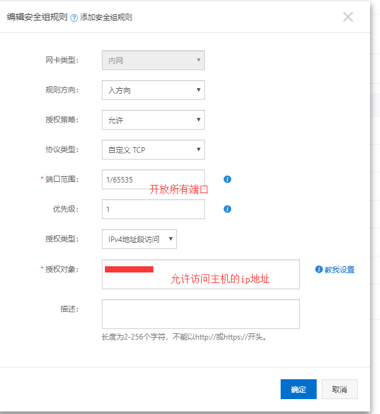Click info icon next to 端口范围 field
Screen dimensions: 380x414
pos(227,179)
